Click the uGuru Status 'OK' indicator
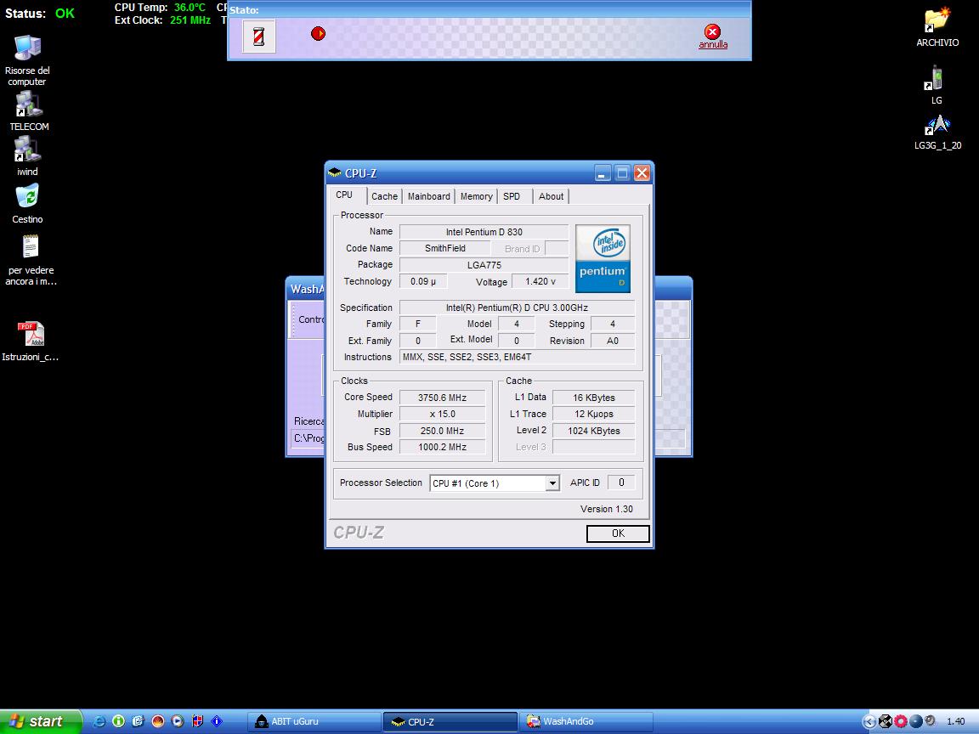Screen dimensions: 979x734 tap(65, 13)
